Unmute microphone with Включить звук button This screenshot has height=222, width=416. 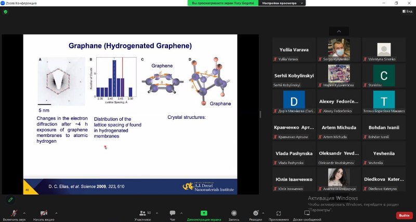coord(14,213)
